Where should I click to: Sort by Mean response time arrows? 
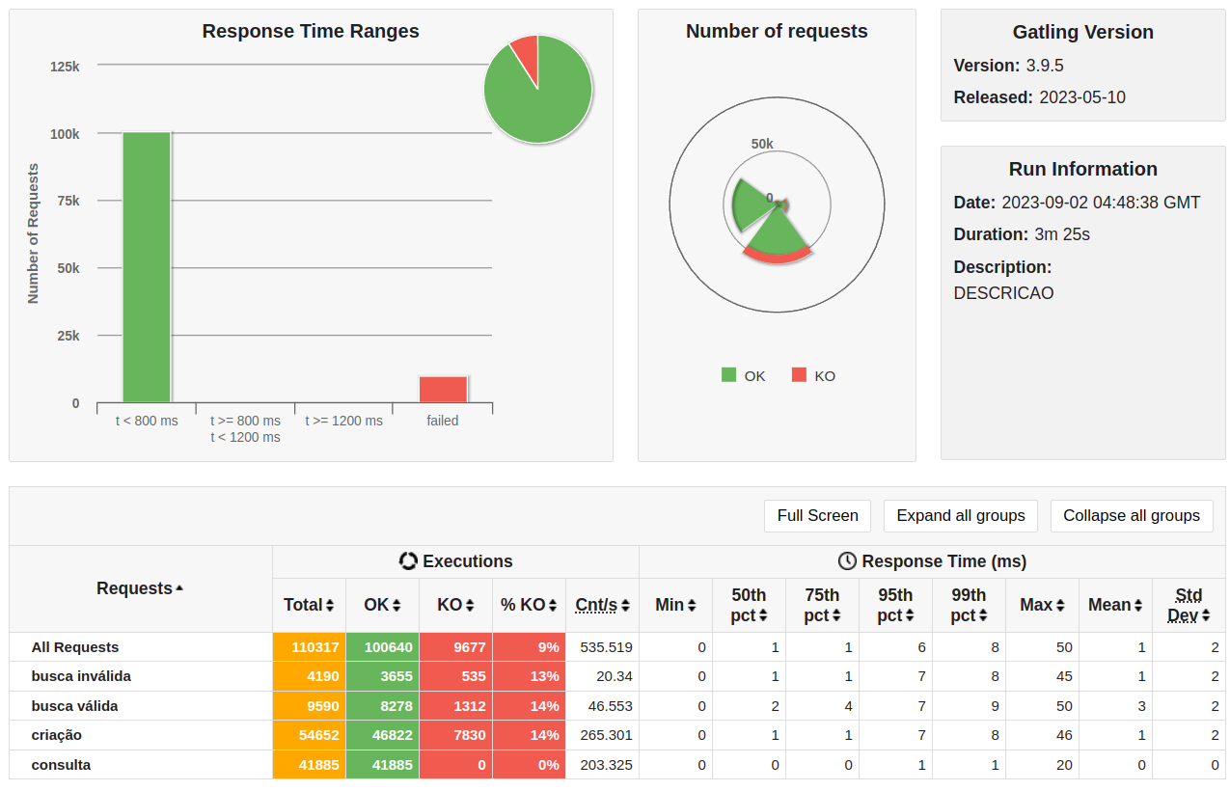tap(1138, 606)
